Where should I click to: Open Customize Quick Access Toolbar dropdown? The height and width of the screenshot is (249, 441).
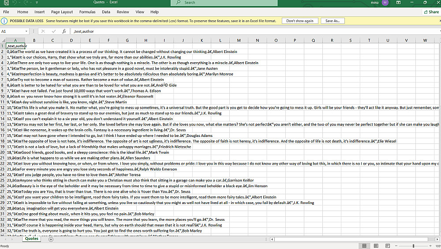[37, 3]
